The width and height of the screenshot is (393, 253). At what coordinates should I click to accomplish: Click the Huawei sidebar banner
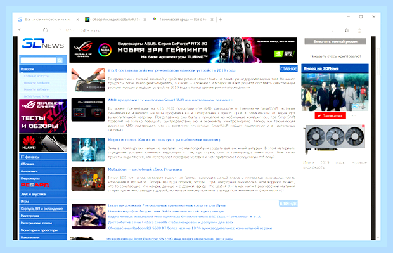[x=43, y=143]
